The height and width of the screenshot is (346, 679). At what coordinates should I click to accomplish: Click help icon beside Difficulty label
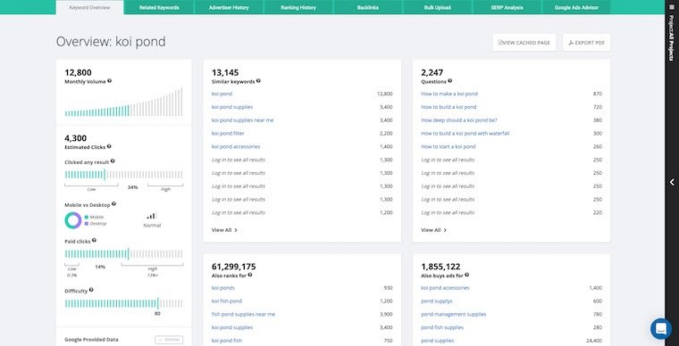[x=91, y=291]
